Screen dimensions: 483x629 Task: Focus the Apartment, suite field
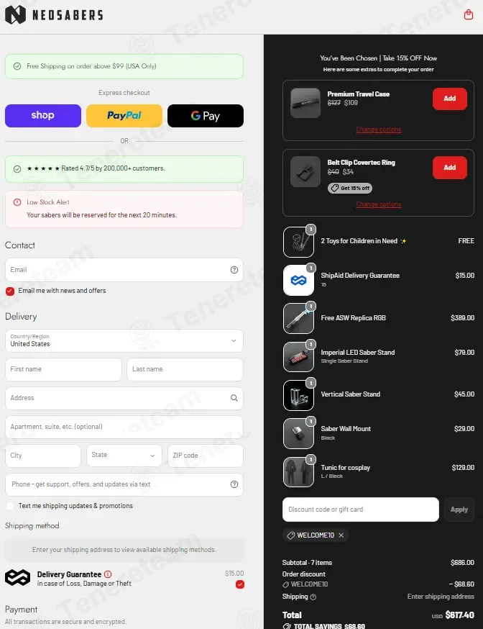[124, 427]
